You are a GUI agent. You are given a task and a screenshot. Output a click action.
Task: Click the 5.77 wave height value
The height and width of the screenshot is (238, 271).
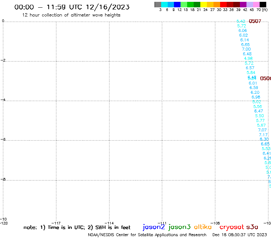(x=260, y=120)
